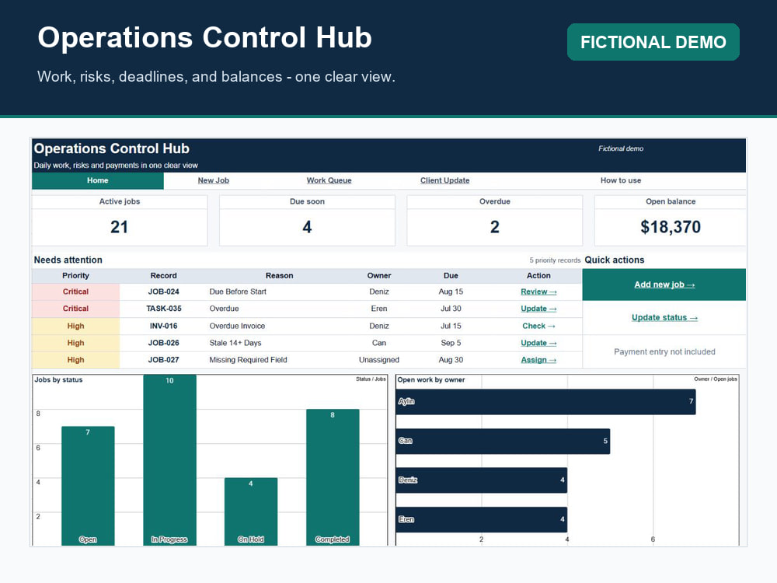Select Can's bar in Open work by owner
The height and width of the screenshot is (583, 777).
pos(503,442)
